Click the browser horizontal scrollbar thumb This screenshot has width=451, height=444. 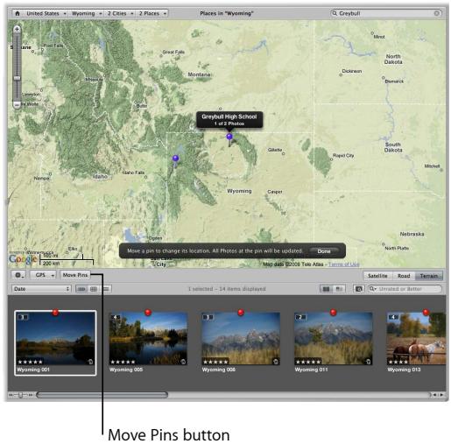pyautogui.click(x=102, y=395)
